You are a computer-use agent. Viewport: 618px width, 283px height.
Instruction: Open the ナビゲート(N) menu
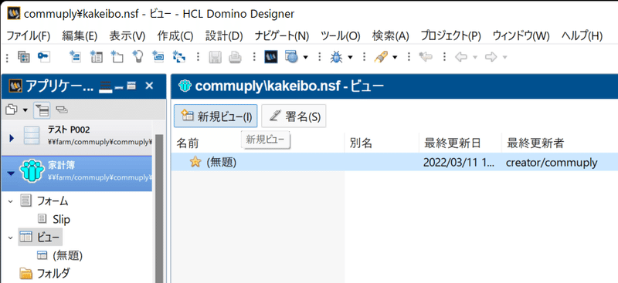[x=282, y=36]
